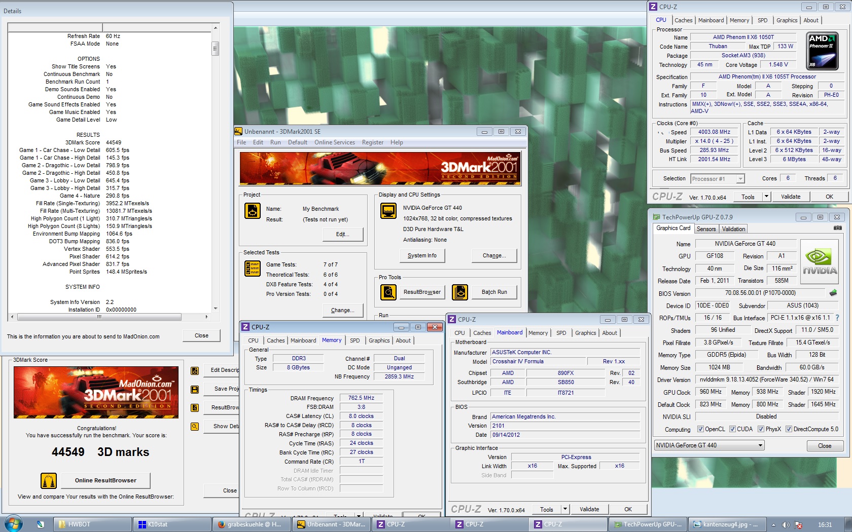Click Validate in top CPU-Z window
The width and height of the screenshot is (852, 532).
791,197
